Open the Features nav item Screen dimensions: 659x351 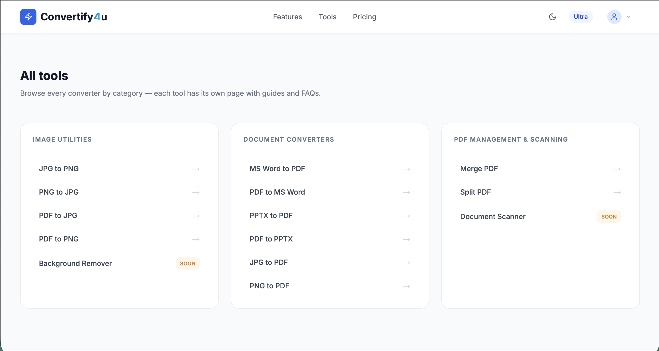point(287,17)
